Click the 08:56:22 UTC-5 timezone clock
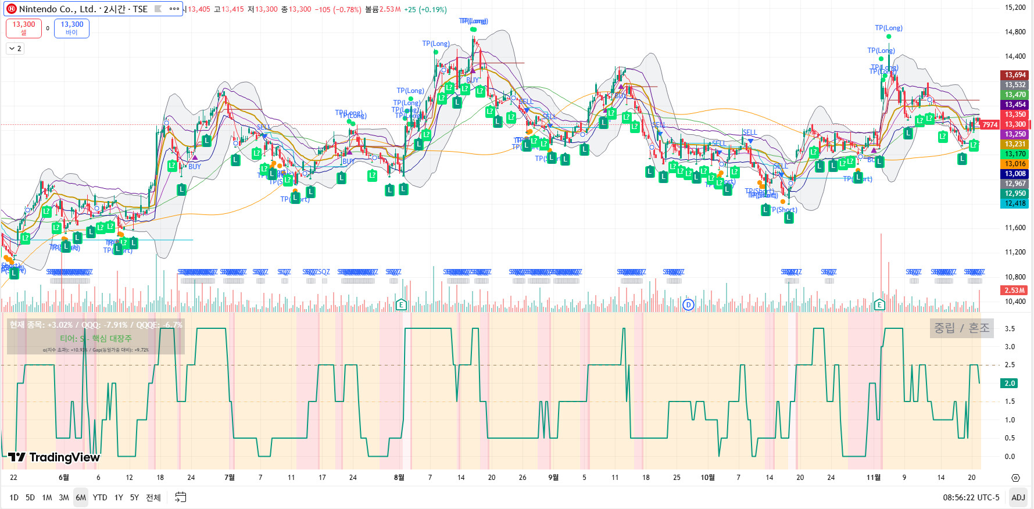This screenshot has width=1034, height=509. click(971, 497)
